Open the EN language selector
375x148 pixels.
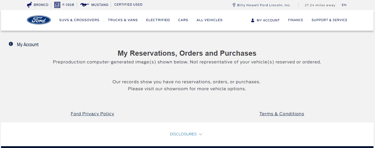click(344, 5)
